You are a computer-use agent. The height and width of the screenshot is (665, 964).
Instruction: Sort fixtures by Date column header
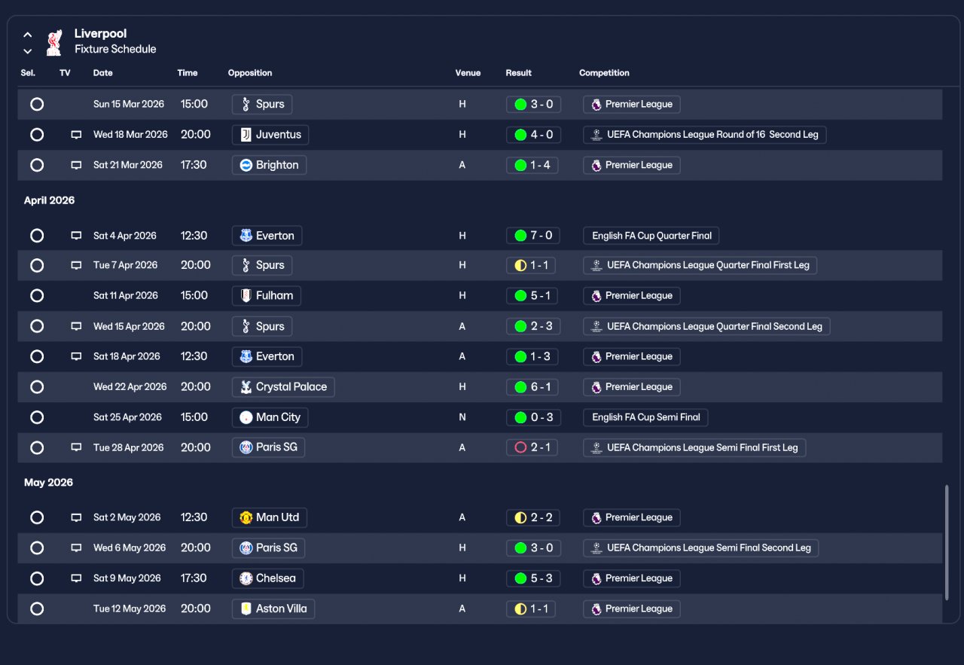pos(103,73)
